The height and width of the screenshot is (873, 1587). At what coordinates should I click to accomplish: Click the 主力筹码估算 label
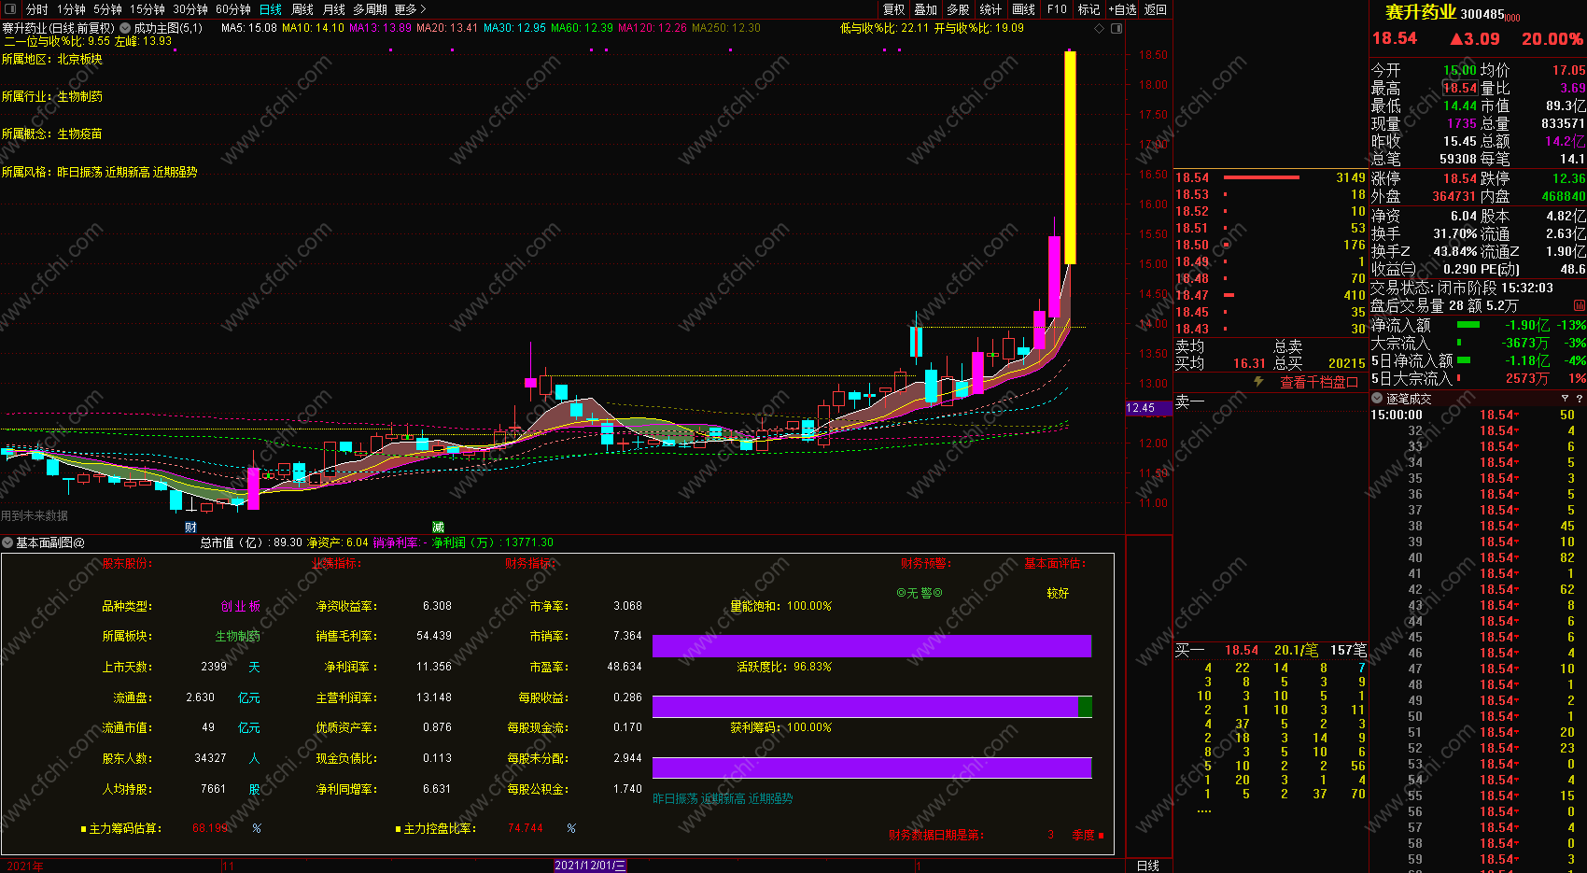(125, 828)
